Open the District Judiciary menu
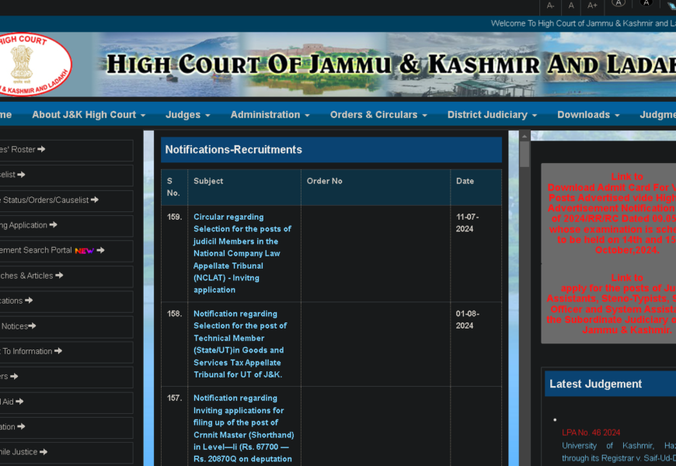This screenshot has height=466, width=676. coord(492,115)
